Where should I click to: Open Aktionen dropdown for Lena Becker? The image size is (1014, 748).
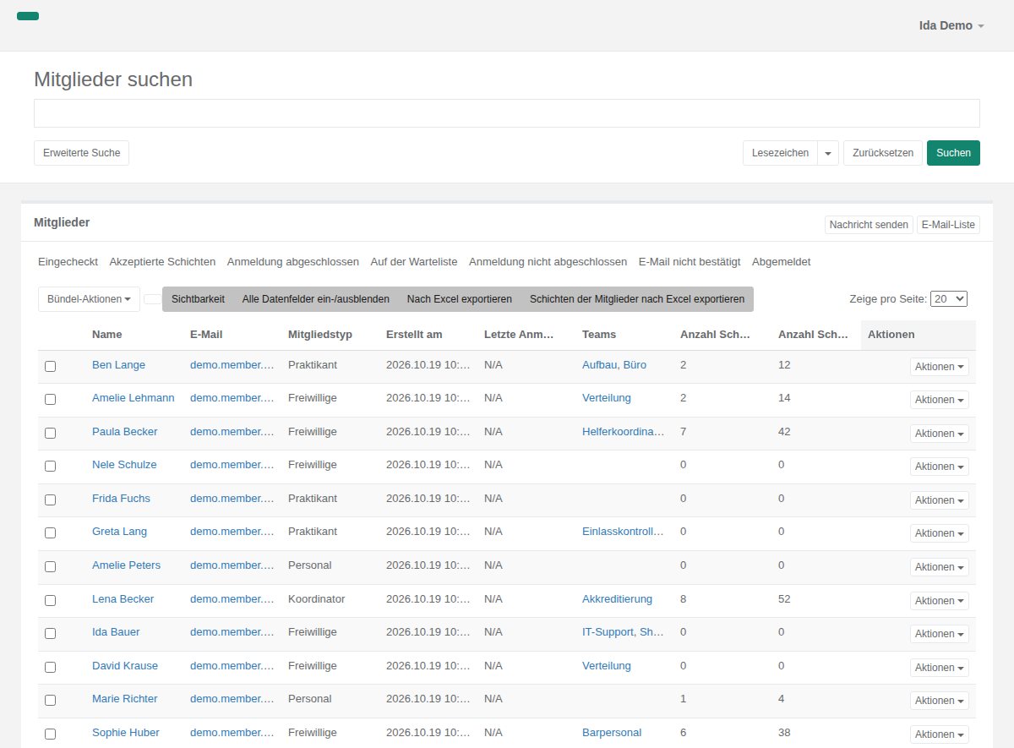[940, 601]
